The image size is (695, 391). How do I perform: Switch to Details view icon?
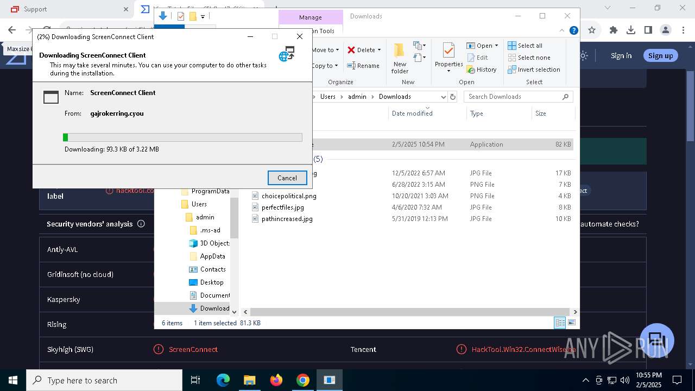point(560,323)
